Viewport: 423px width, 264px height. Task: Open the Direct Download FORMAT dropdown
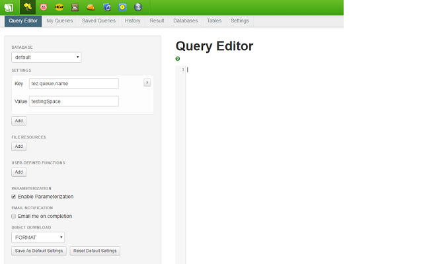point(38,238)
